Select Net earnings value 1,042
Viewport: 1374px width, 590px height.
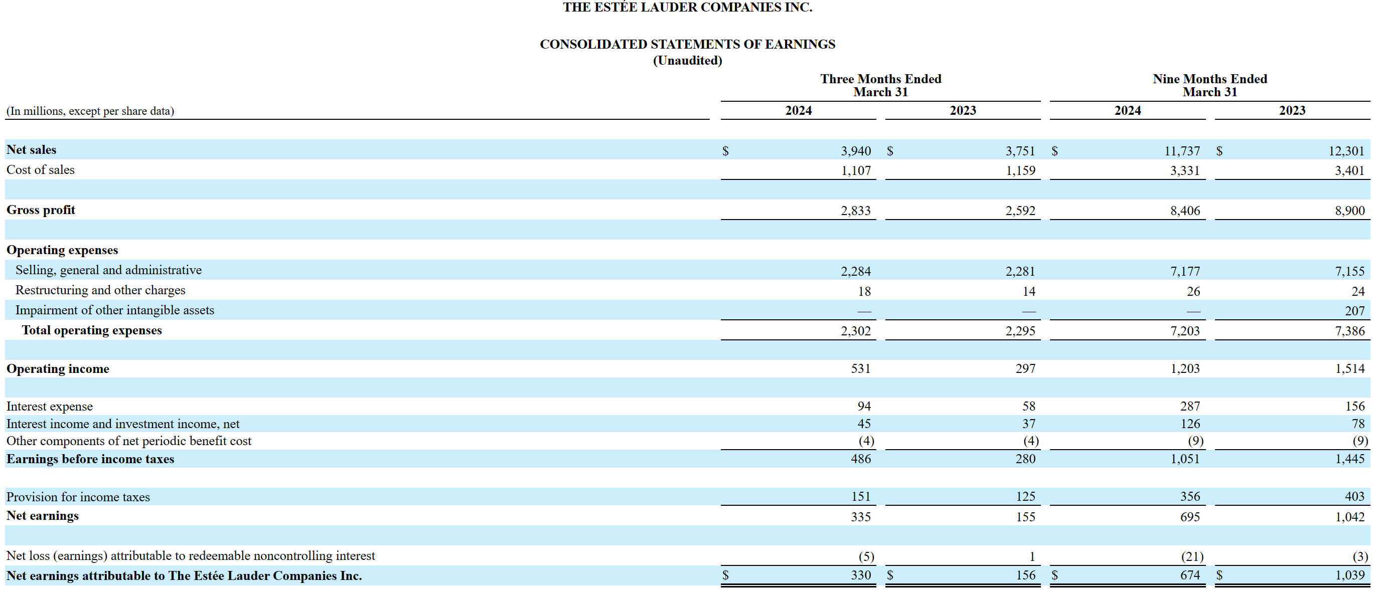tap(1349, 517)
